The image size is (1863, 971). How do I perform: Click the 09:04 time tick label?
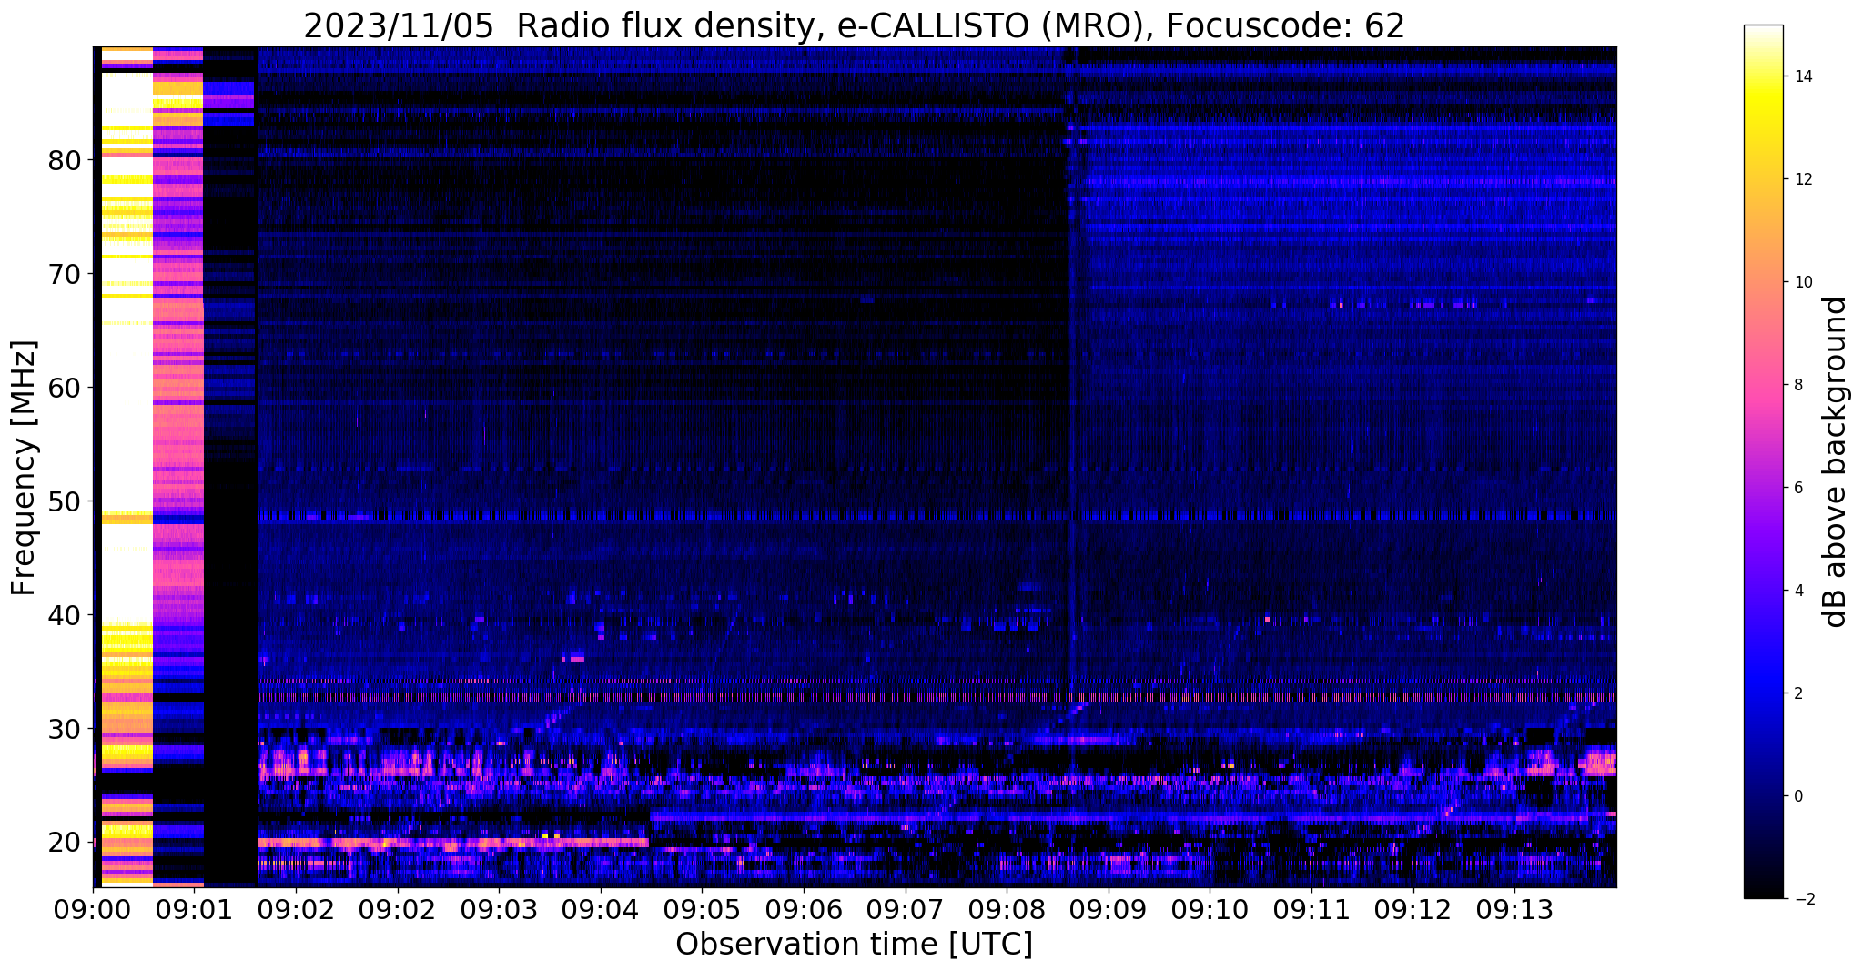[600, 909]
